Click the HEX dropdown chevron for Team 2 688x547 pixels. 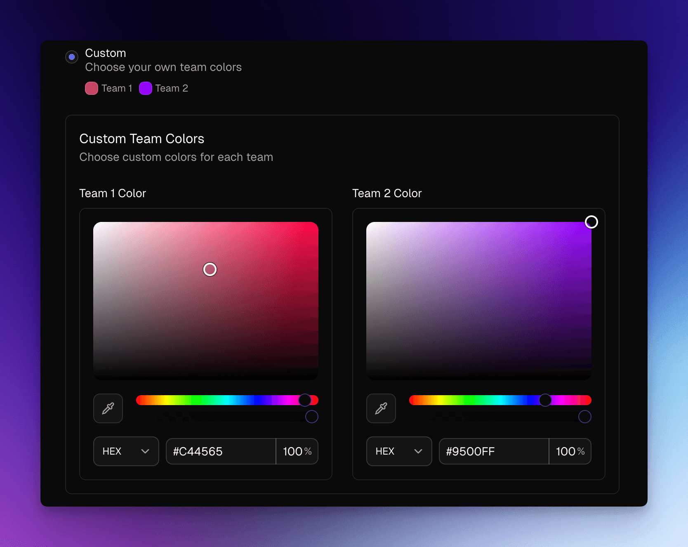pyautogui.click(x=417, y=451)
